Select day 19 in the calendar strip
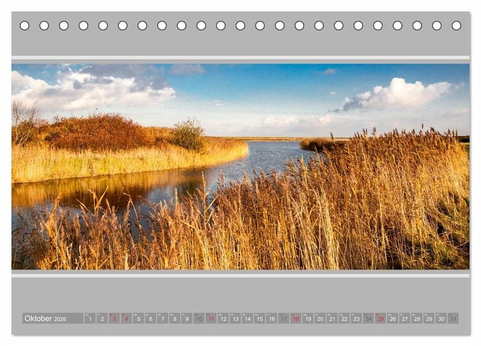 click(308, 318)
